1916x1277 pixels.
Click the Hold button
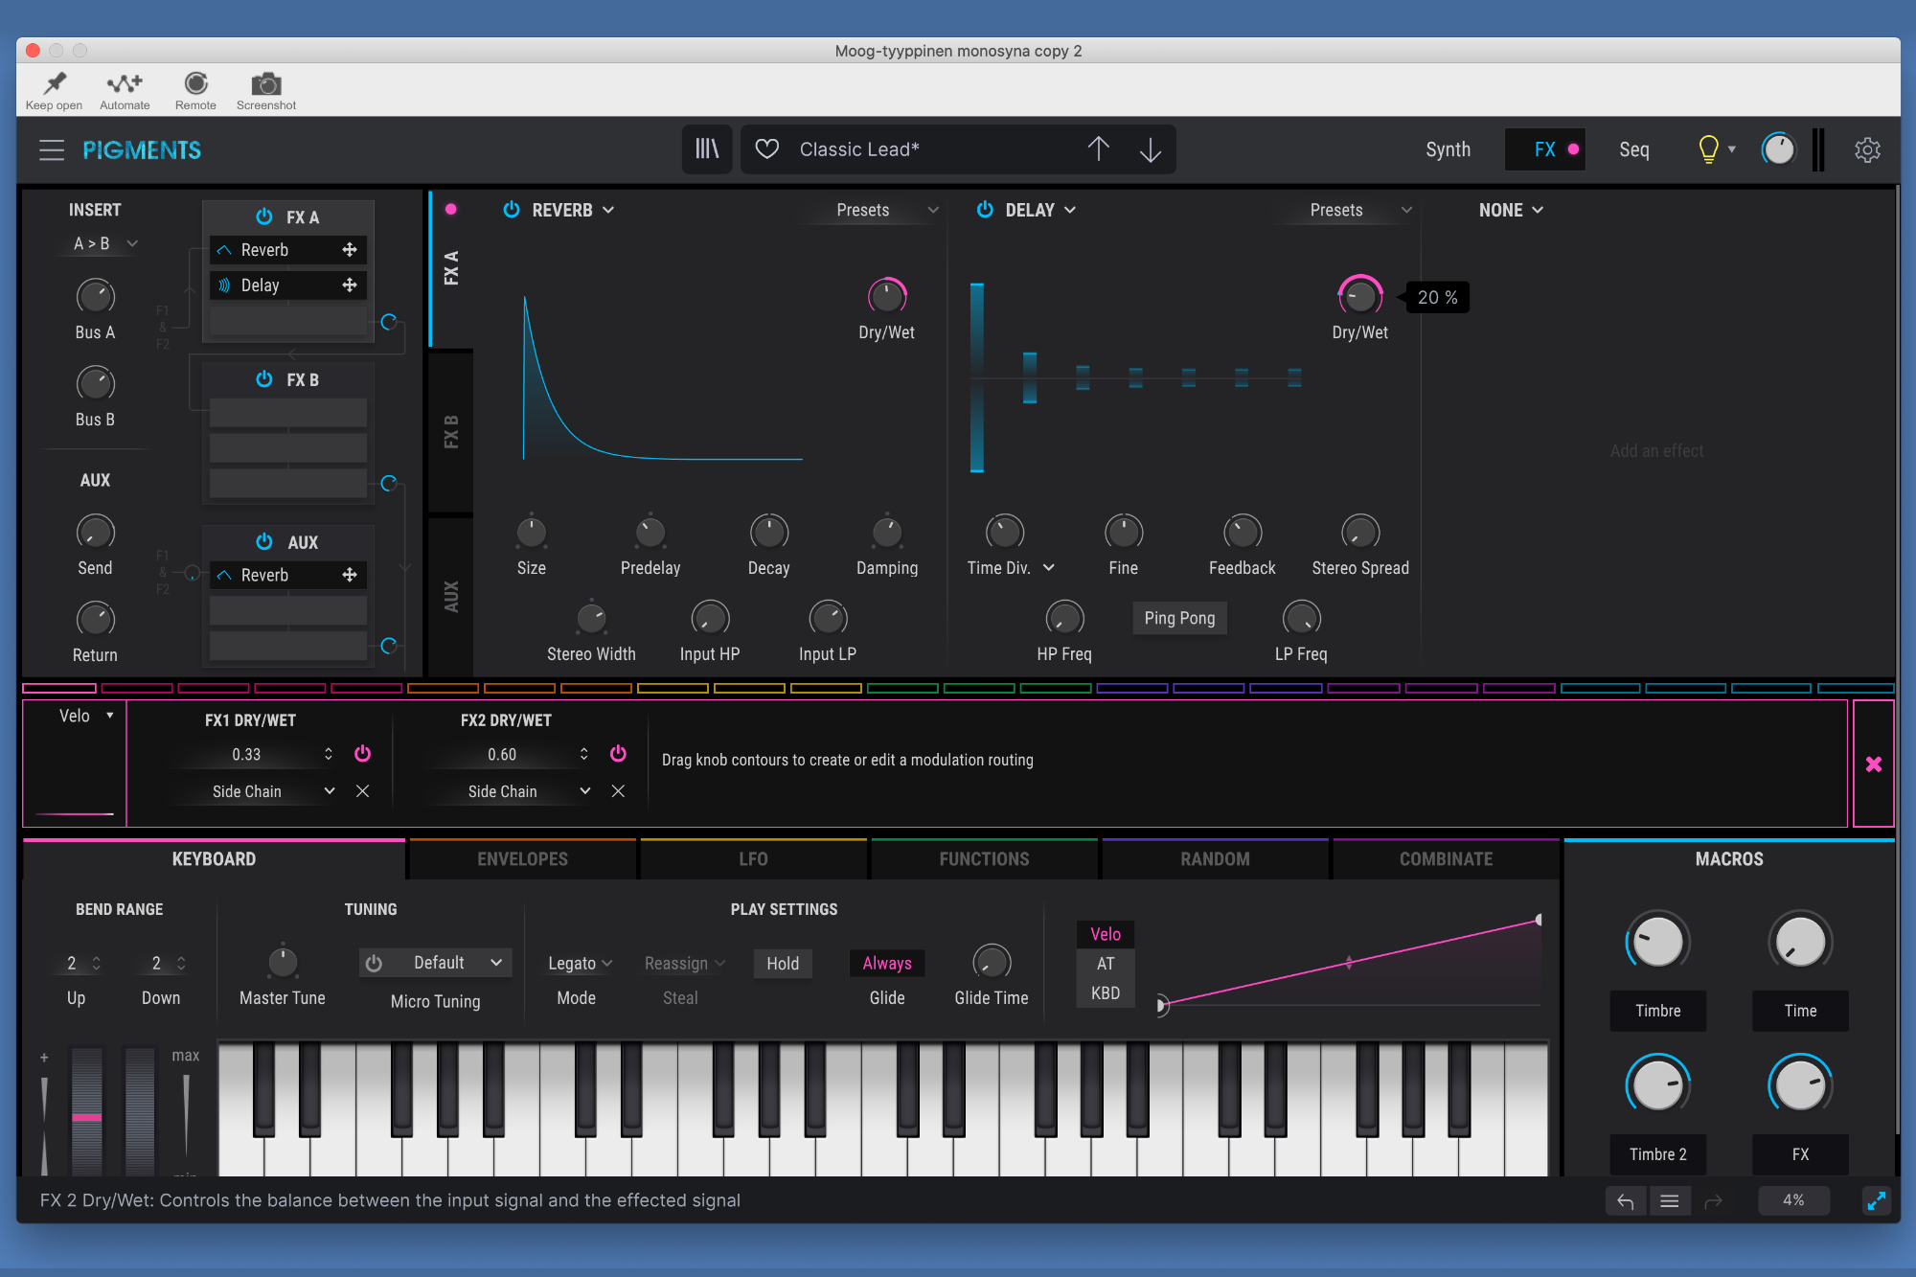point(783,963)
